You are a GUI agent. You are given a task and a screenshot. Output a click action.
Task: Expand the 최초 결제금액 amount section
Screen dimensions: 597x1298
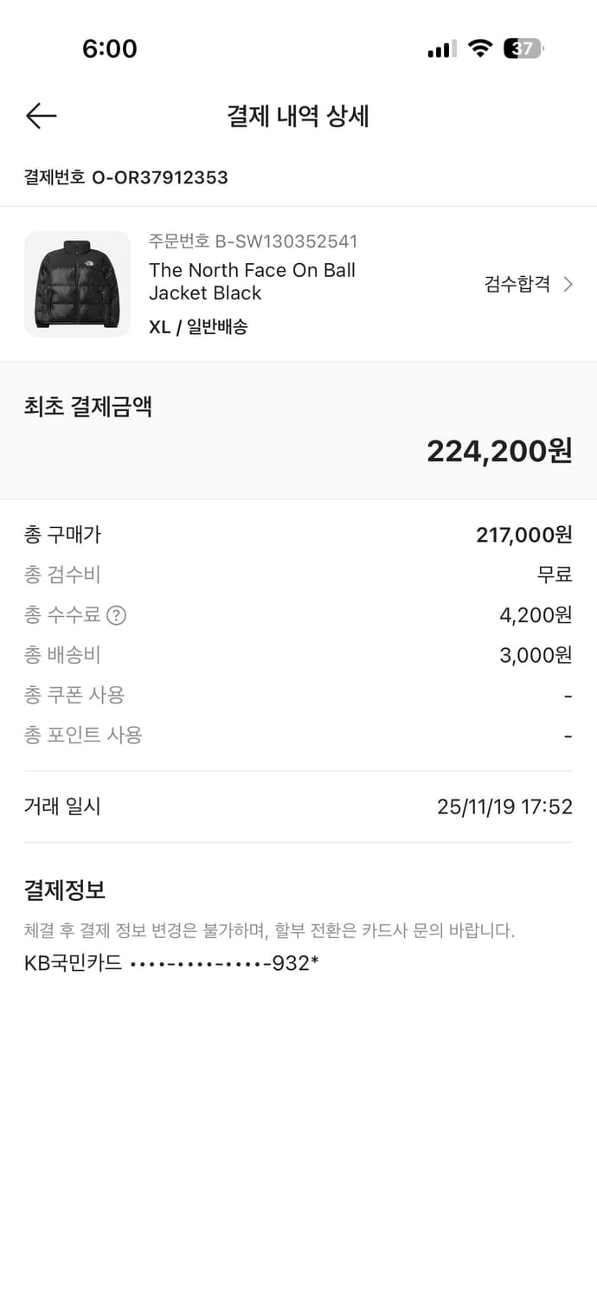click(89, 407)
